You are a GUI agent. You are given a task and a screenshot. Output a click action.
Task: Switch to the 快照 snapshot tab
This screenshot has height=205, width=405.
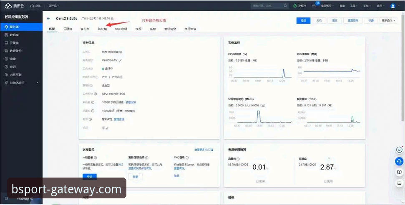coord(139,29)
